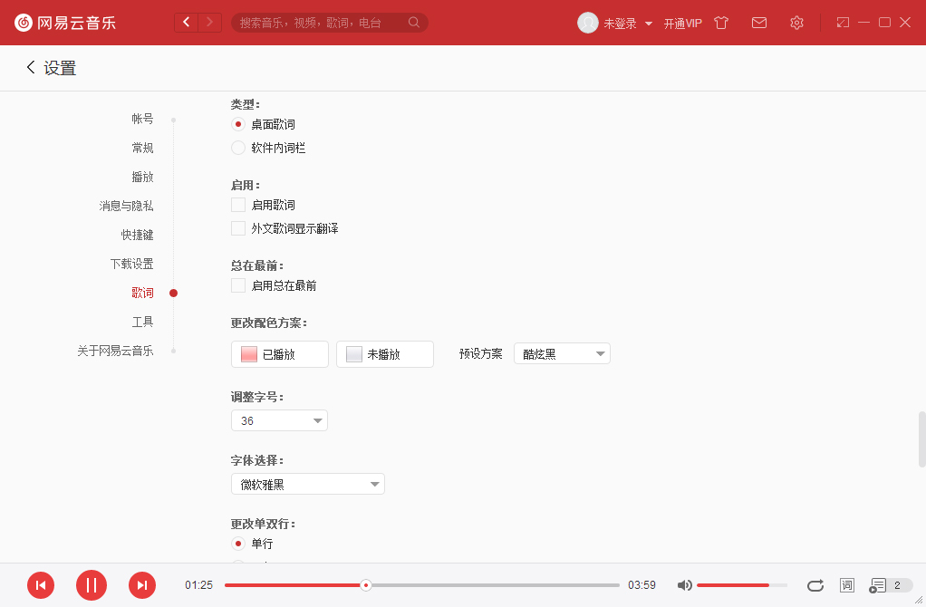Change the playback loop mode
This screenshot has height=607, width=926.
[815, 585]
